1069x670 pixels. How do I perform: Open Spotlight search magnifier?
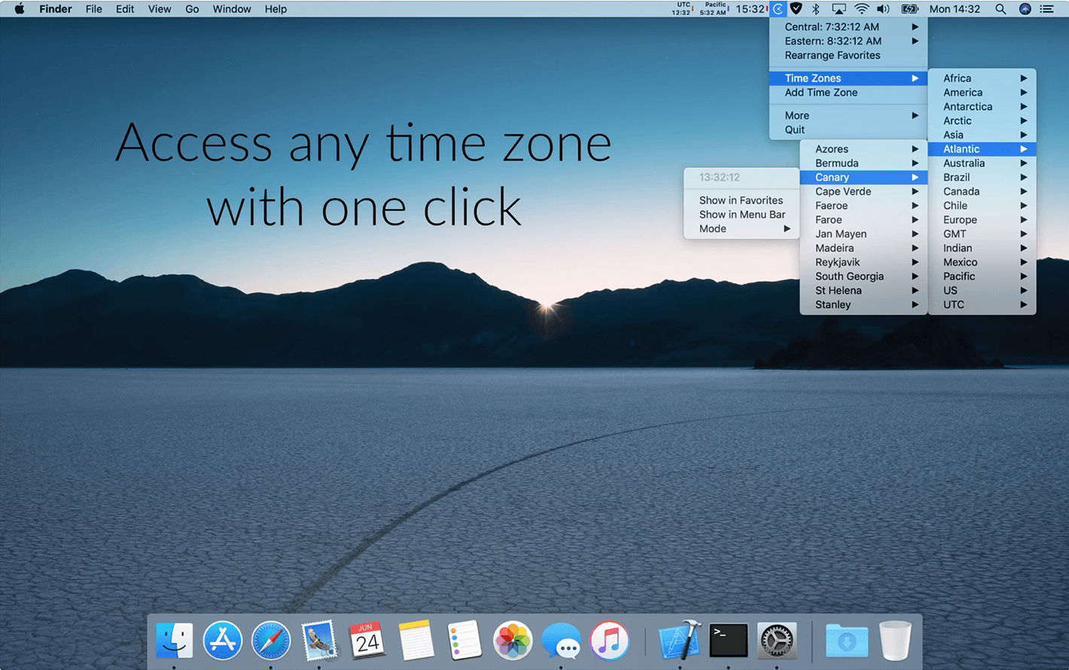click(x=1000, y=9)
